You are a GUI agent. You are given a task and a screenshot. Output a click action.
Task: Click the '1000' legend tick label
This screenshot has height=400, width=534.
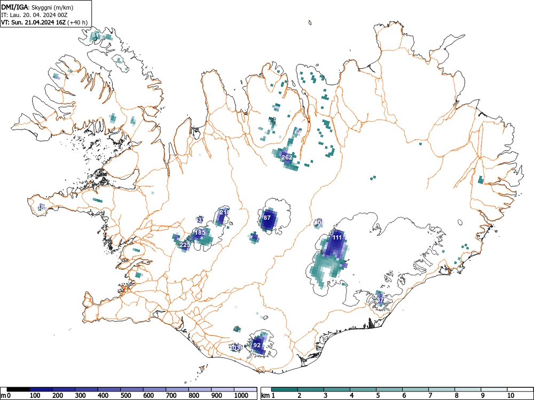pos(241,396)
